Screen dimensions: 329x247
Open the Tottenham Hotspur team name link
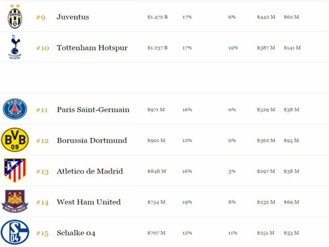point(92,48)
